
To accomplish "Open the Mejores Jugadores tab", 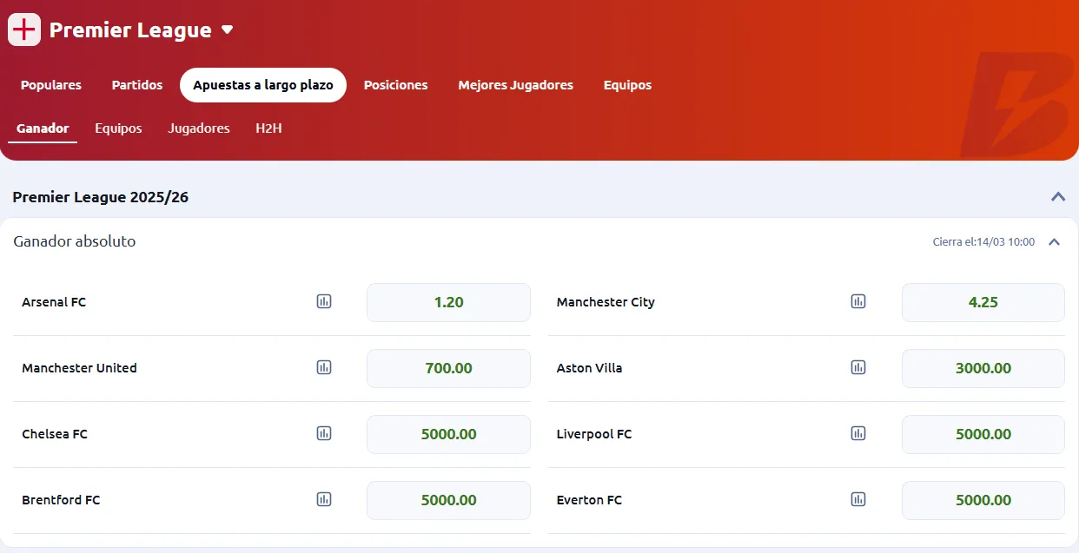I will (x=515, y=85).
